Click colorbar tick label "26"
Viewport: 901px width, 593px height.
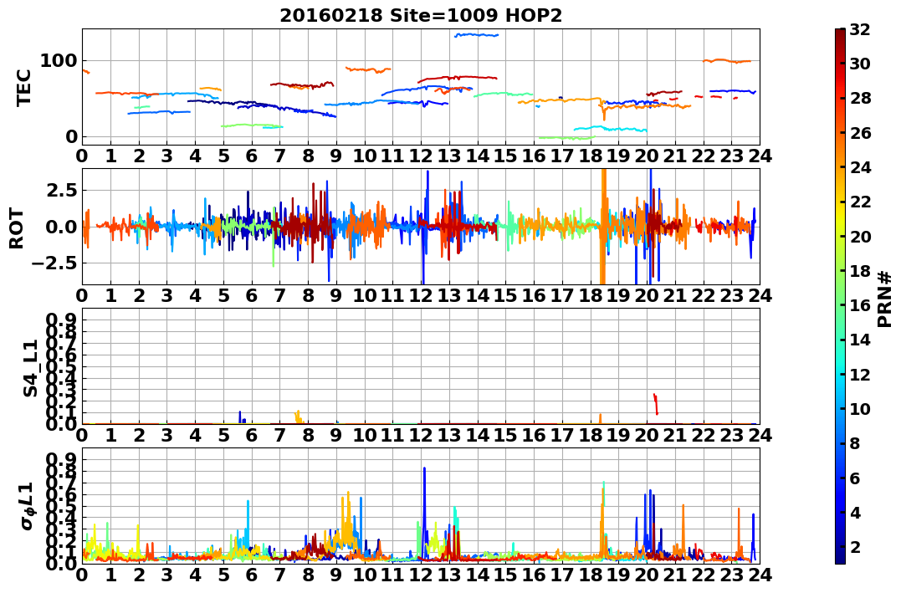(x=860, y=133)
